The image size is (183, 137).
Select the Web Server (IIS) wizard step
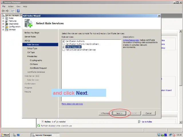(x=32, y=76)
